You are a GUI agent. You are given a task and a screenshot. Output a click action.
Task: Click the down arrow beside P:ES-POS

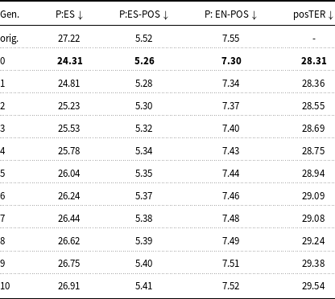point(165,15)
